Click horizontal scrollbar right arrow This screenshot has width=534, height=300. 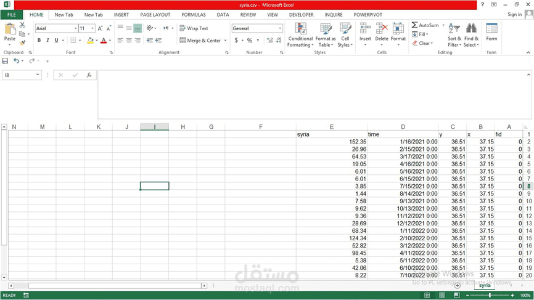204,286
